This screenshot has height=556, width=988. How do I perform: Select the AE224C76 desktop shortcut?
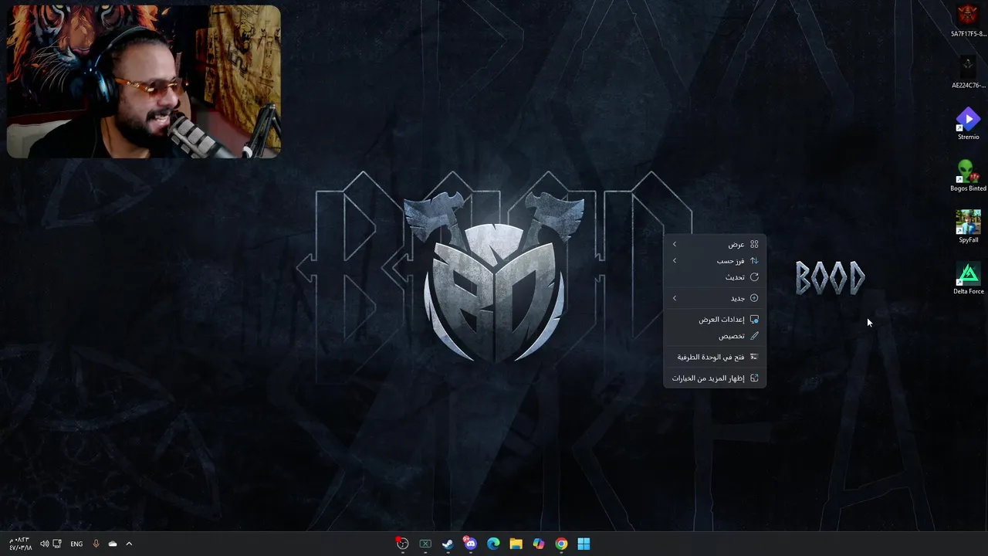pyautogui.click(x=968, y=72)
